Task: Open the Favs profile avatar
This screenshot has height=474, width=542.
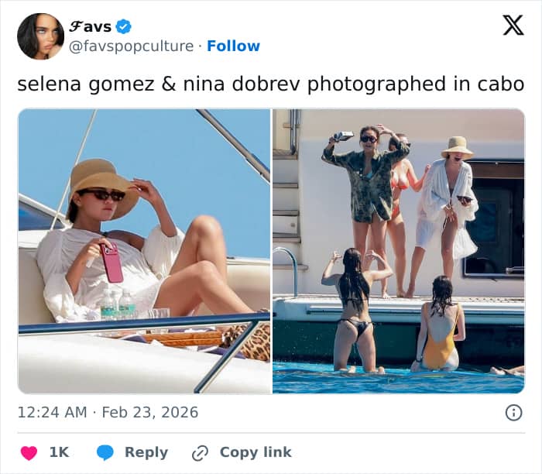Action: click(x=40, y=36)
